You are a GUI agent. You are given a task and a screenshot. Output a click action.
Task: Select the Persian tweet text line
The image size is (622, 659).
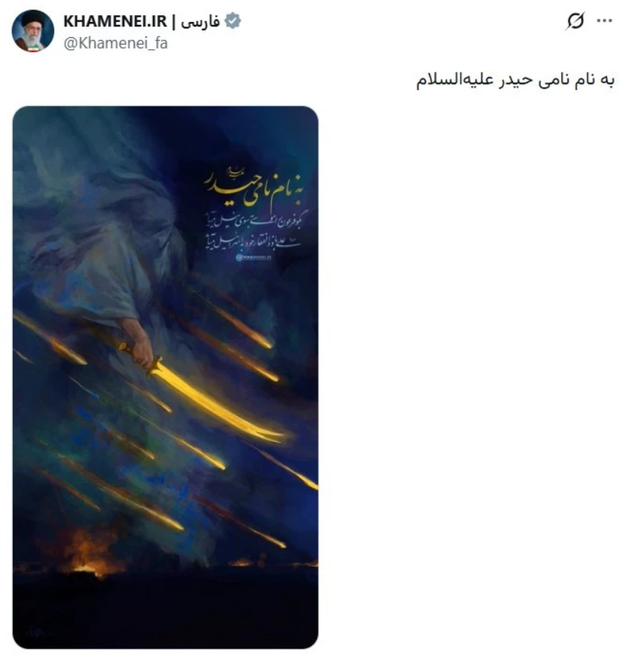pyautogui.click(x=515, y=79)
